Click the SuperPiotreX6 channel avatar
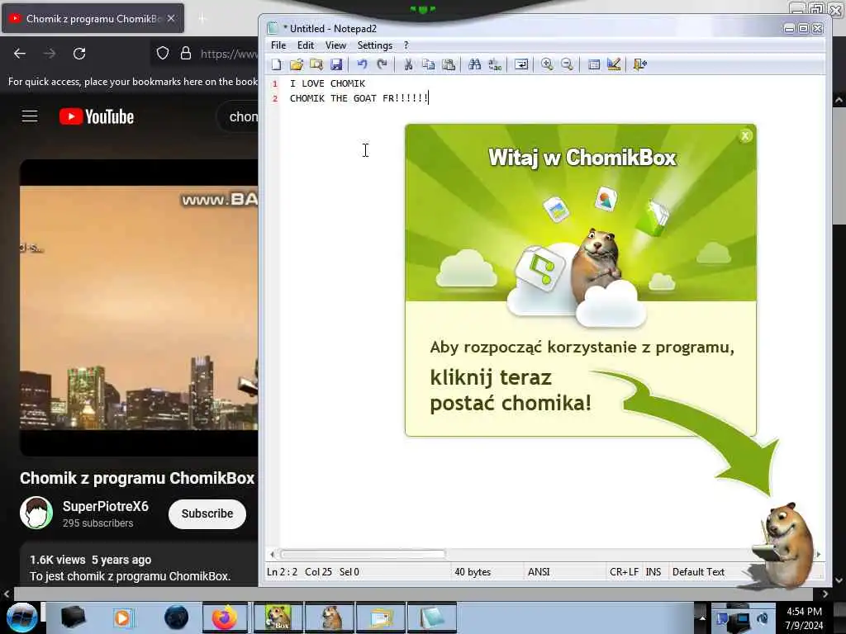This screenshot has width=846, height=634. pyautogui.click(x=36, y=513)
